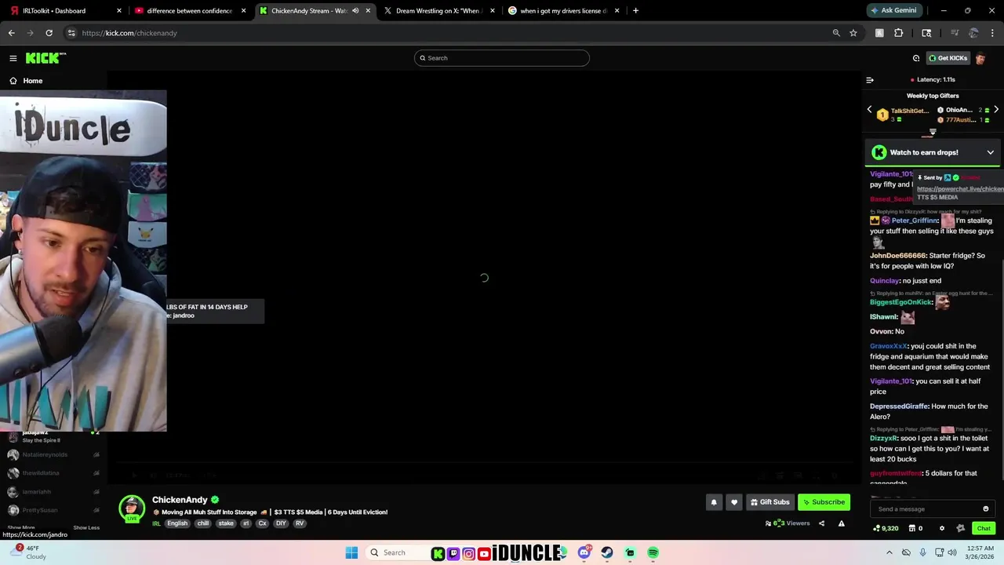Open thewildlatina channel in sidebar
This screenshot has width=1004, height=565.
[x=40, y=473]
